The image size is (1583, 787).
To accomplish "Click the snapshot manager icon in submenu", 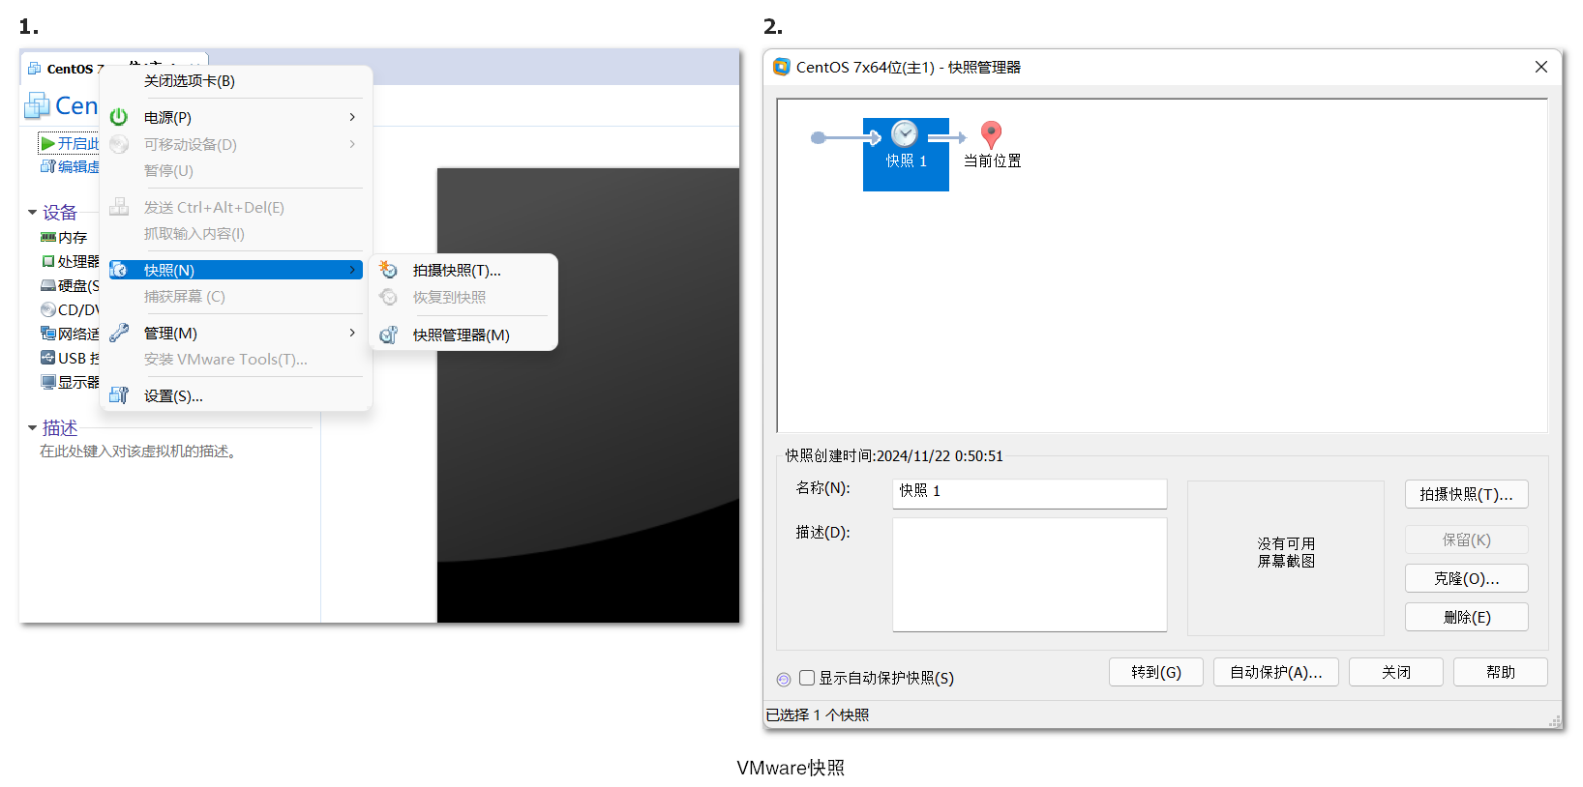I will point(388,335).
